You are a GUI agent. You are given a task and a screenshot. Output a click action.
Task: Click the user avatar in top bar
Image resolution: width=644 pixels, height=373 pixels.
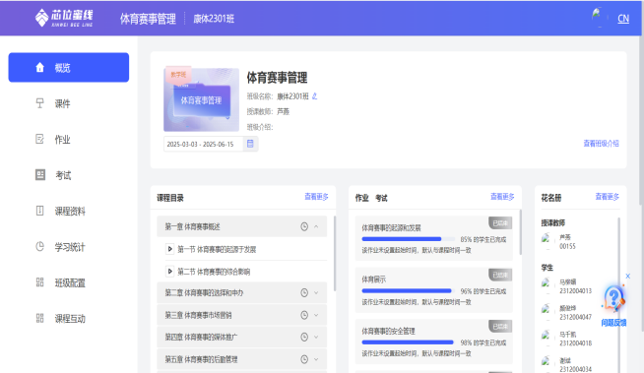[x=598, y=17]
